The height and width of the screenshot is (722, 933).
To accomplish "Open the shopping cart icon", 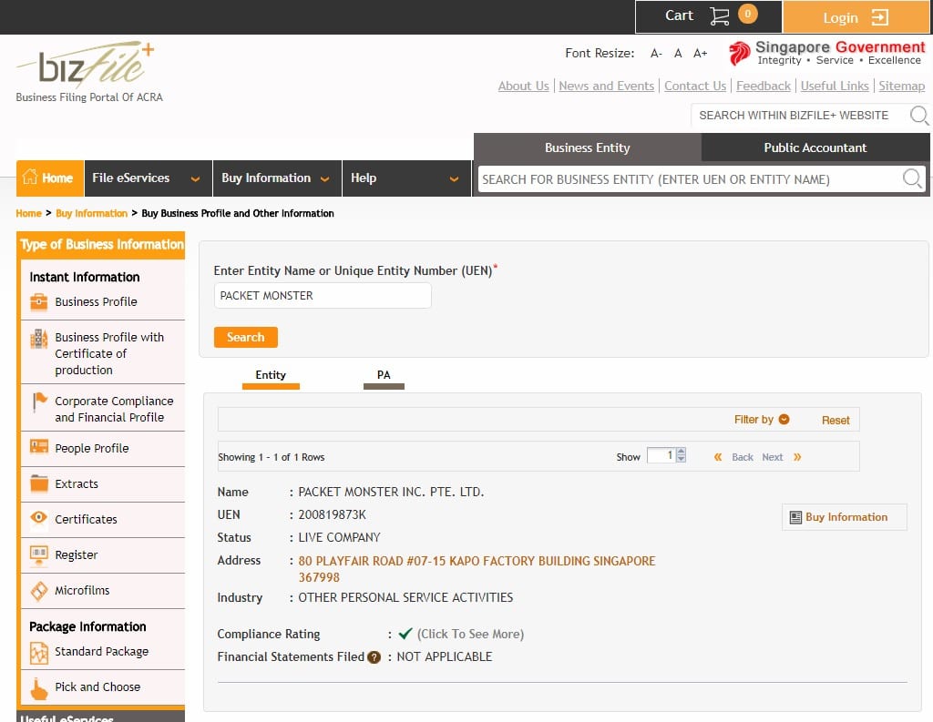I will (x=719, y=16).
